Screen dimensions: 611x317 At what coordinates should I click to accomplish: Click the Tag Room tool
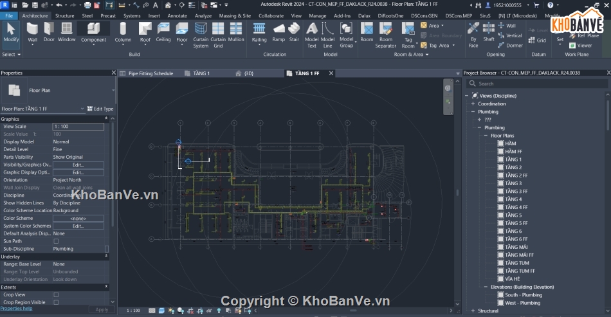408,35
